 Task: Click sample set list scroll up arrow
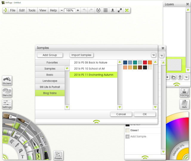pyautogui.click(x=120, y=62)
